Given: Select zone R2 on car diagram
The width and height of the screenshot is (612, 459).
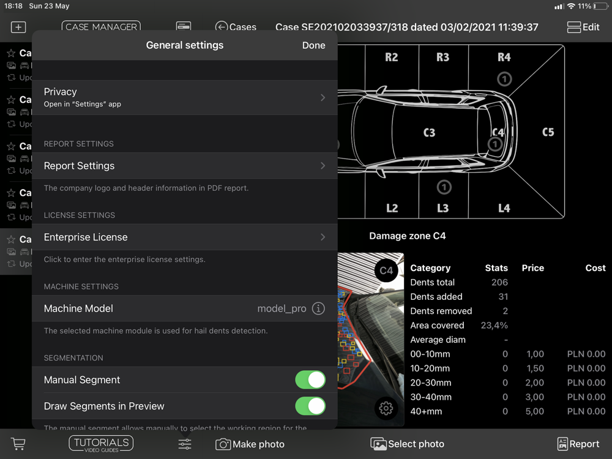Looking at the screenshot, I should (x=392, y=58).
